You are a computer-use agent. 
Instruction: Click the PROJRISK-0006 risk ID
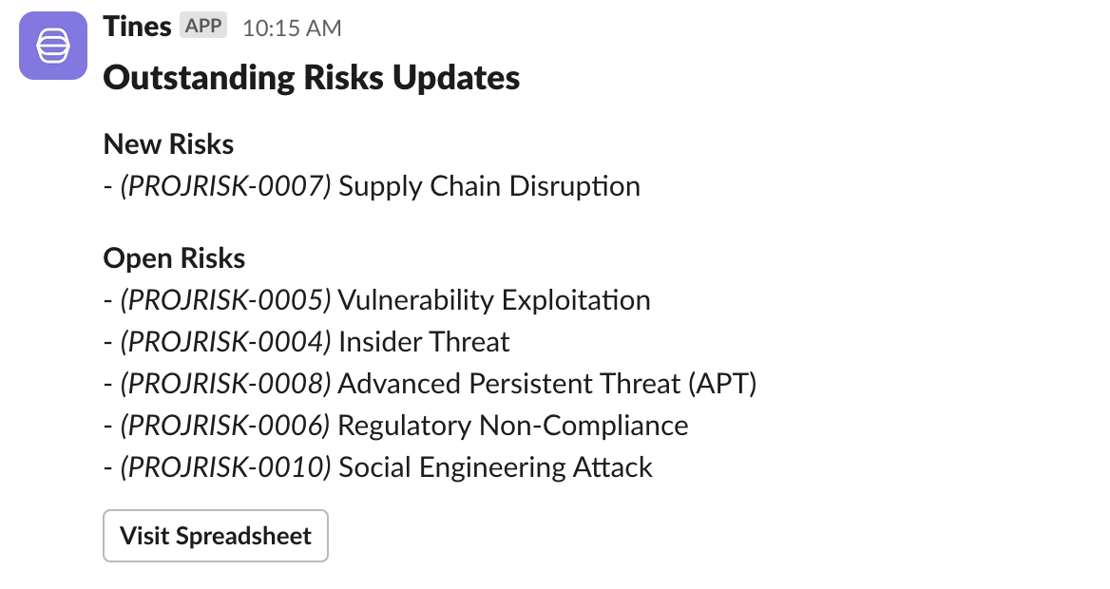[x=225, y=426]
